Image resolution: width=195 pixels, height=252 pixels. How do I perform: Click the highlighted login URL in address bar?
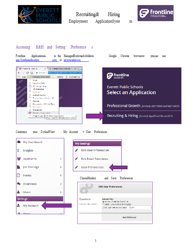pyautogui.click(x=65, y=73)
